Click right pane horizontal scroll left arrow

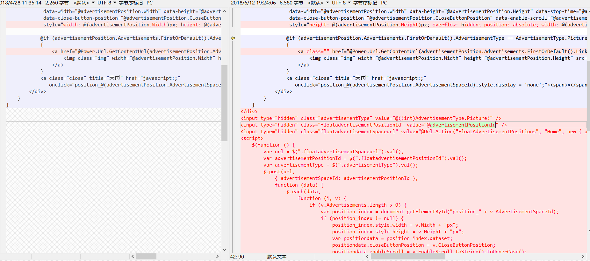(367, 256)
